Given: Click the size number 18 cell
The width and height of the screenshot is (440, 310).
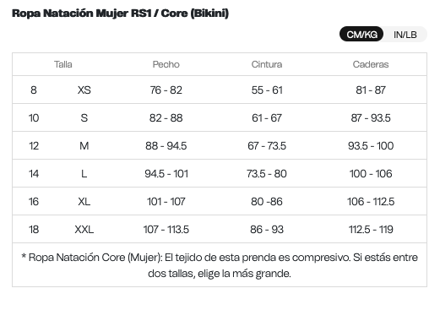Looking at the screenshot, I should click(34, 229).
